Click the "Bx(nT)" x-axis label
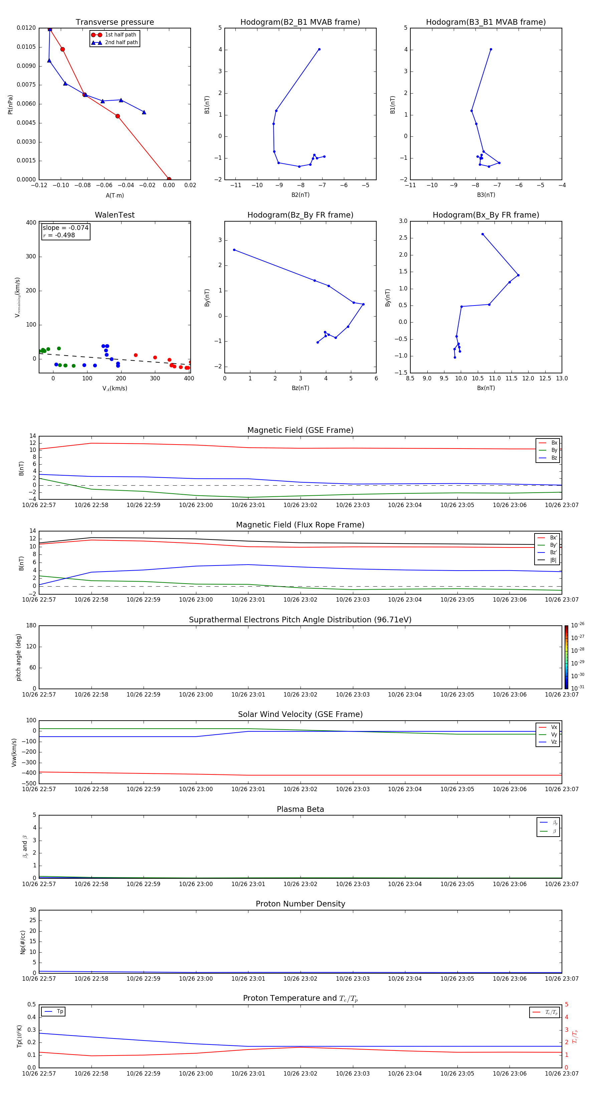The width and height of the screenshot is (601, 1103). (x=486, y=388)
